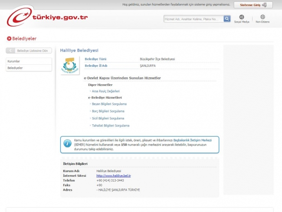The image size is (282, 212).
Task: Open Kurumlar in the sidebar
Action: point(29,61)
